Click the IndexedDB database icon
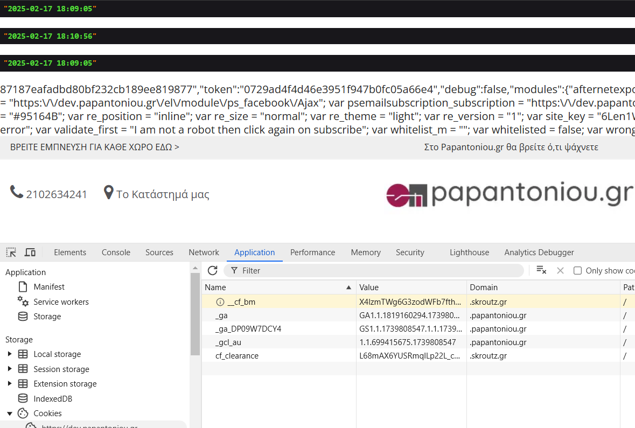Image resolution: width=635 pixels, height=428 pixels. pyautogui.click(x=23, y=398)
